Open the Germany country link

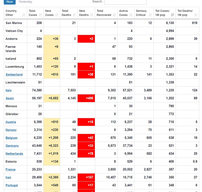click(12, 146)
